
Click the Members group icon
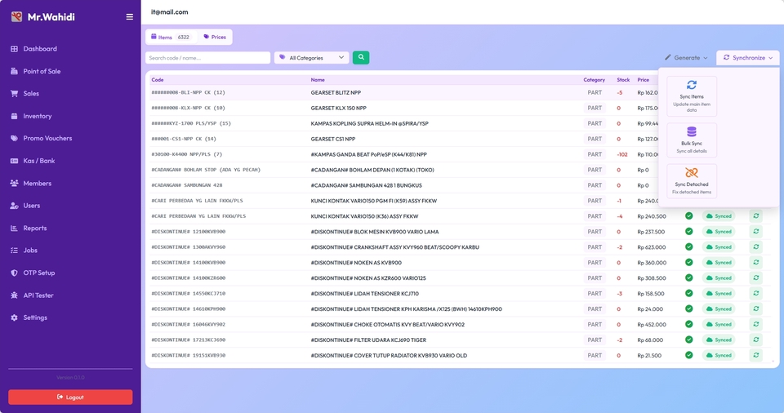coord(14,184)
